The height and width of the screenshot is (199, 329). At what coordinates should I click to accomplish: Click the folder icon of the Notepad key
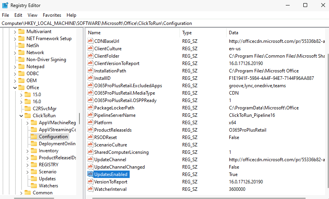coord(21,66)
